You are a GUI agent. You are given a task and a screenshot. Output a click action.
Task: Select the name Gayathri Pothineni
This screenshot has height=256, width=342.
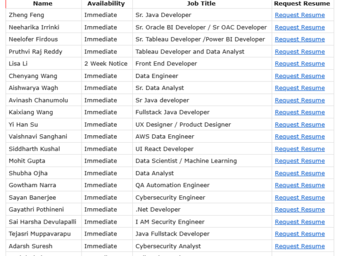pos(36,209)
